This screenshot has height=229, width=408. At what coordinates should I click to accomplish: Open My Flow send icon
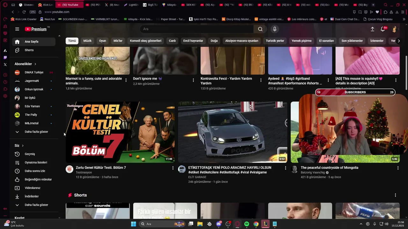coord(371,12)
